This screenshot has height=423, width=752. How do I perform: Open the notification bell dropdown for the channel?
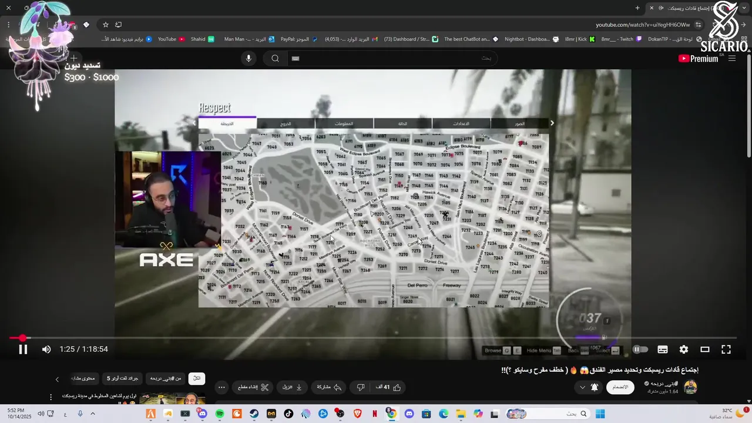pos(588,387)
